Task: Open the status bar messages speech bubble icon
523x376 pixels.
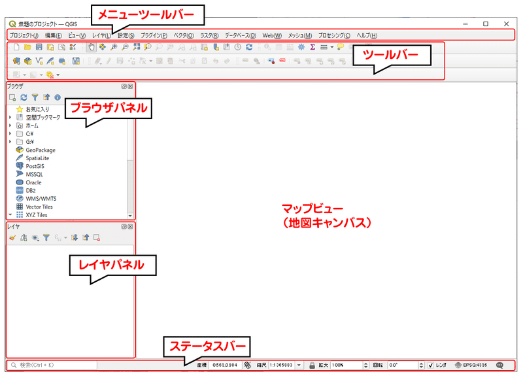Action: pyautogui.click(x=499, y=365)
